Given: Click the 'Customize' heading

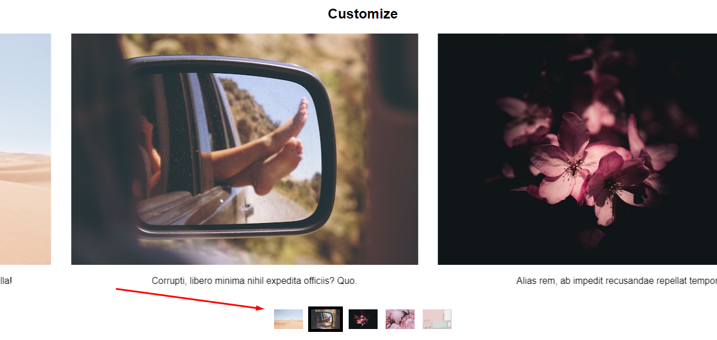Looking at the screenshot, I should (x=363, y=14).
